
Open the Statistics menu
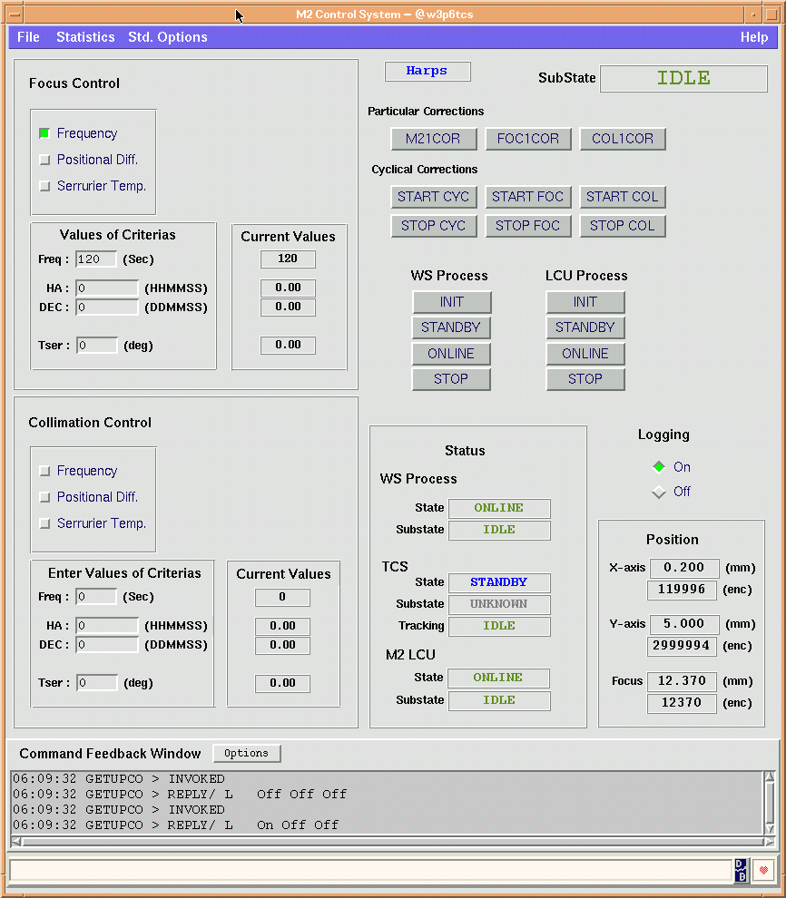85,37
